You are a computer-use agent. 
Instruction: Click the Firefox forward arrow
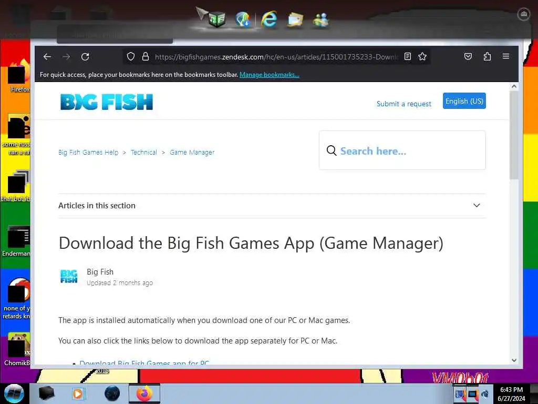pyautogui.click(x=66, y=57)
